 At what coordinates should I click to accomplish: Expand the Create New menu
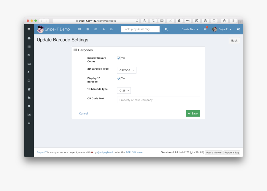(190, 29)
